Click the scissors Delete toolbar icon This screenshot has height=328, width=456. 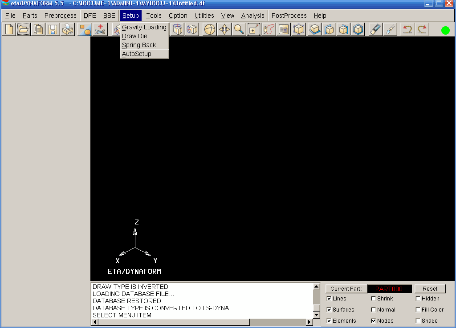pos(100,29)
